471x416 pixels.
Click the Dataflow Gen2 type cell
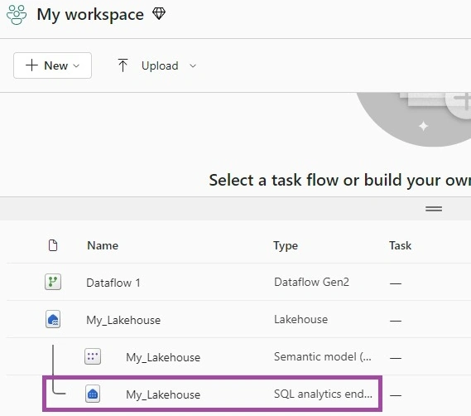pyautogui.click(x=311, y=282)
